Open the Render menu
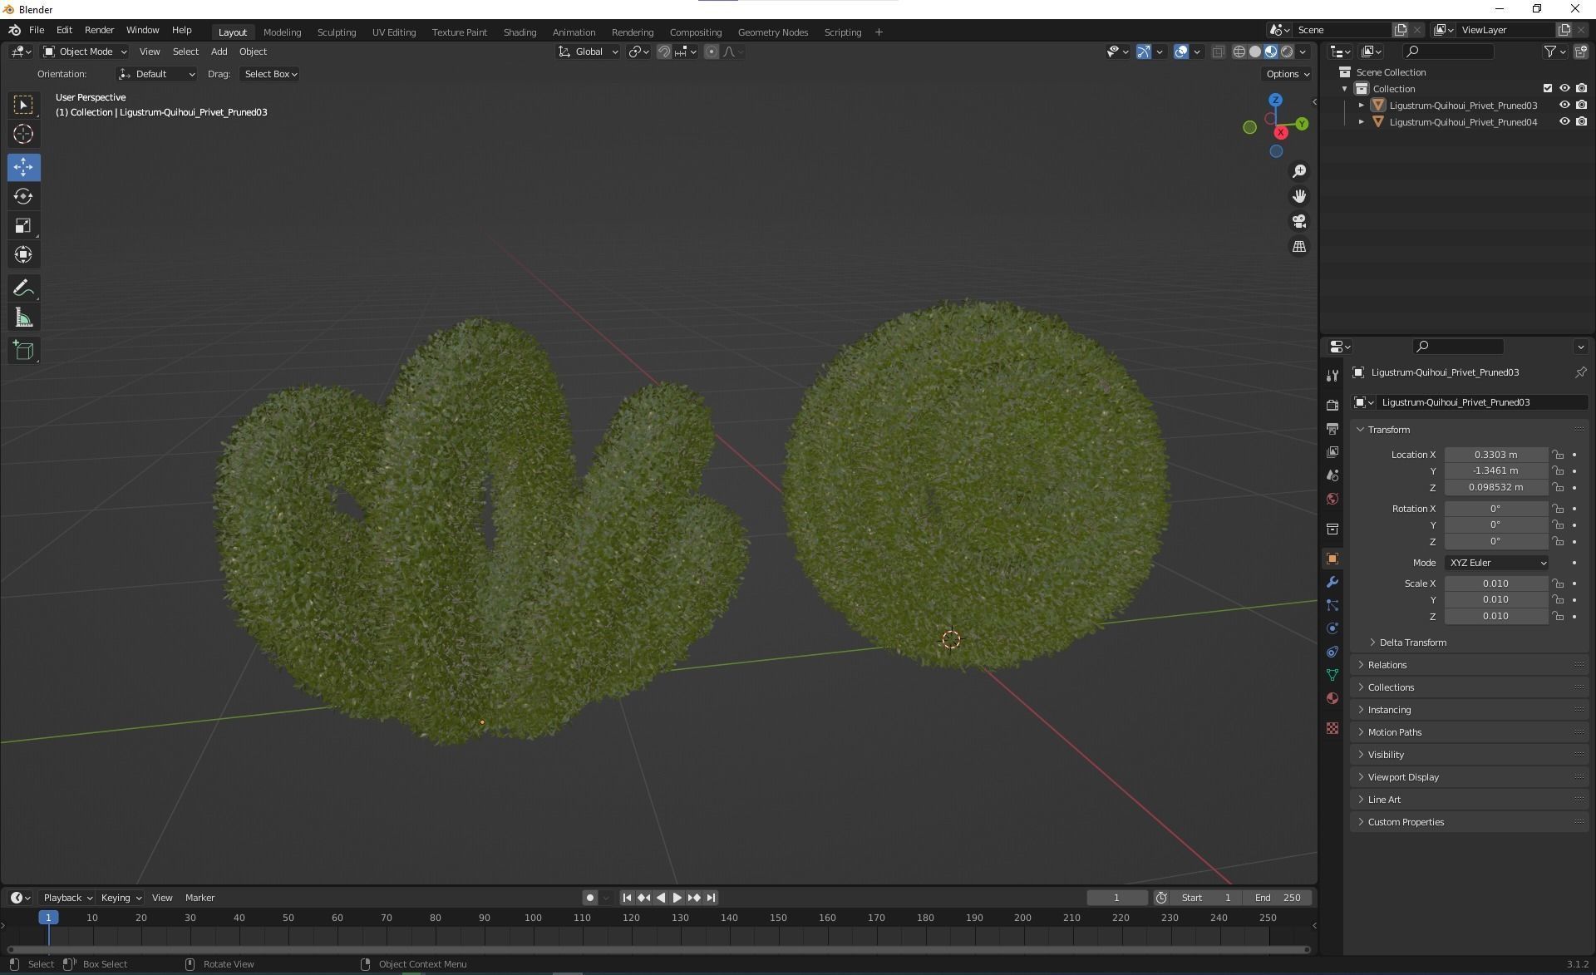This screenshot has height=975, width=1596. click(99, 30)
